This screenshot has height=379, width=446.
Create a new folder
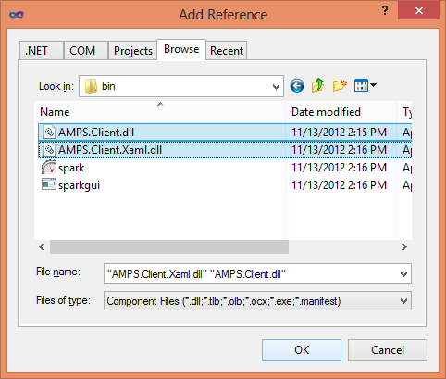[x=340, y=85]
